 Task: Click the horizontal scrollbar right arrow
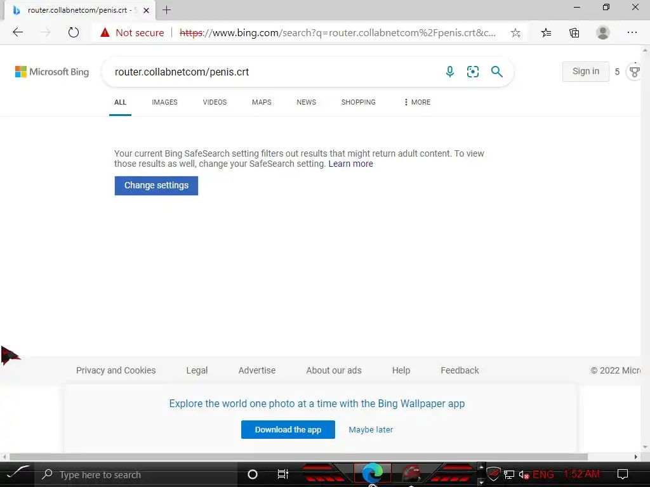click(x=636, y=457)
